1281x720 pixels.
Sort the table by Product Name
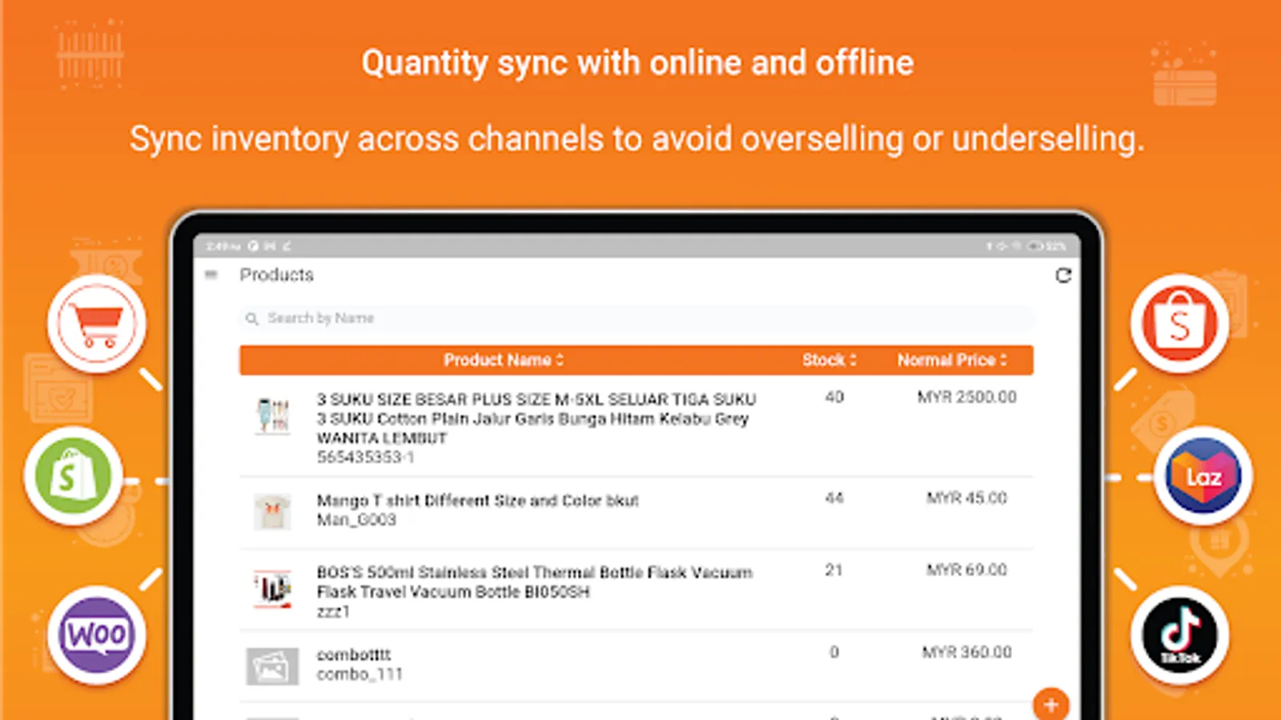coord(504,360)
